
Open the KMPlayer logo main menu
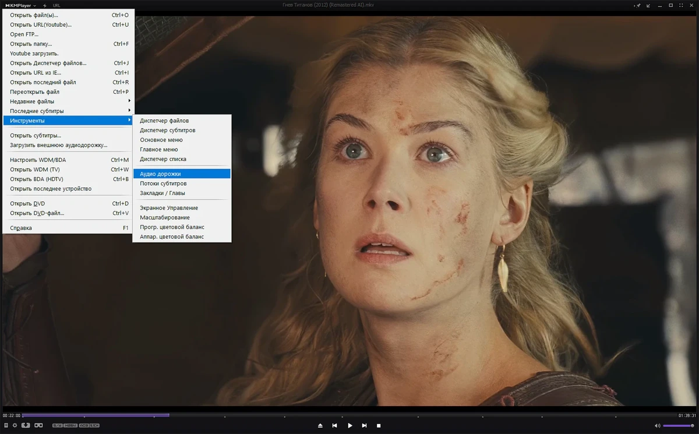[x=20, y=5]
